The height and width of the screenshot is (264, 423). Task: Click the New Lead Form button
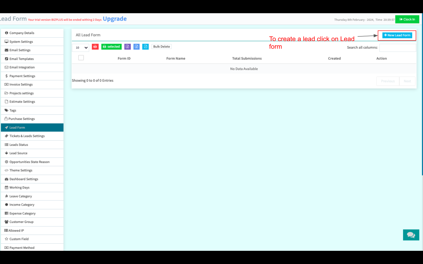click(x=397, y=35)
